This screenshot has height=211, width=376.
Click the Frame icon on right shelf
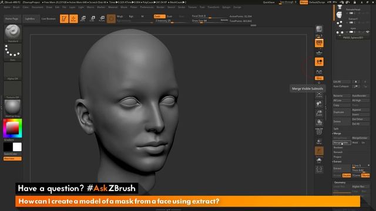click(x=319, y=94)
